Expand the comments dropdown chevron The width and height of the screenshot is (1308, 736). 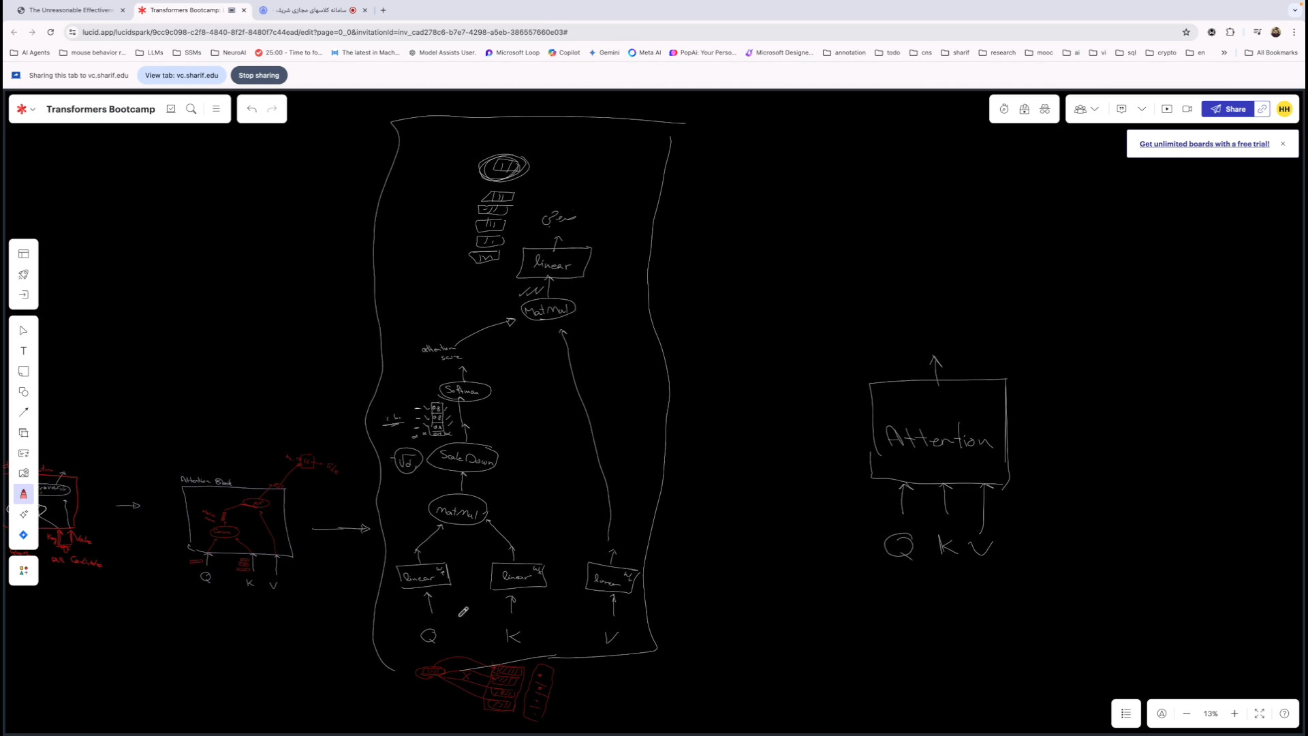pos(1142,109)
